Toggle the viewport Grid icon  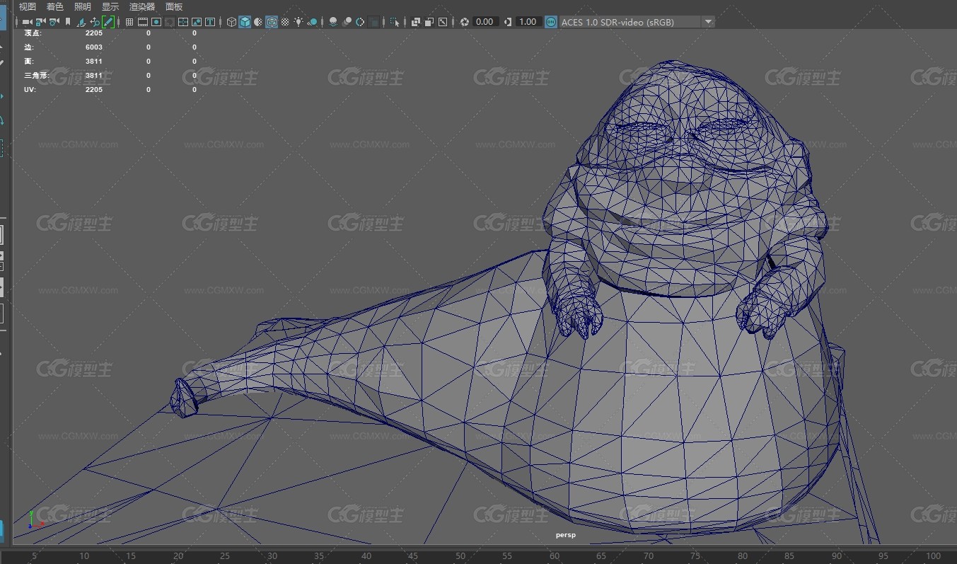point(129,22)
